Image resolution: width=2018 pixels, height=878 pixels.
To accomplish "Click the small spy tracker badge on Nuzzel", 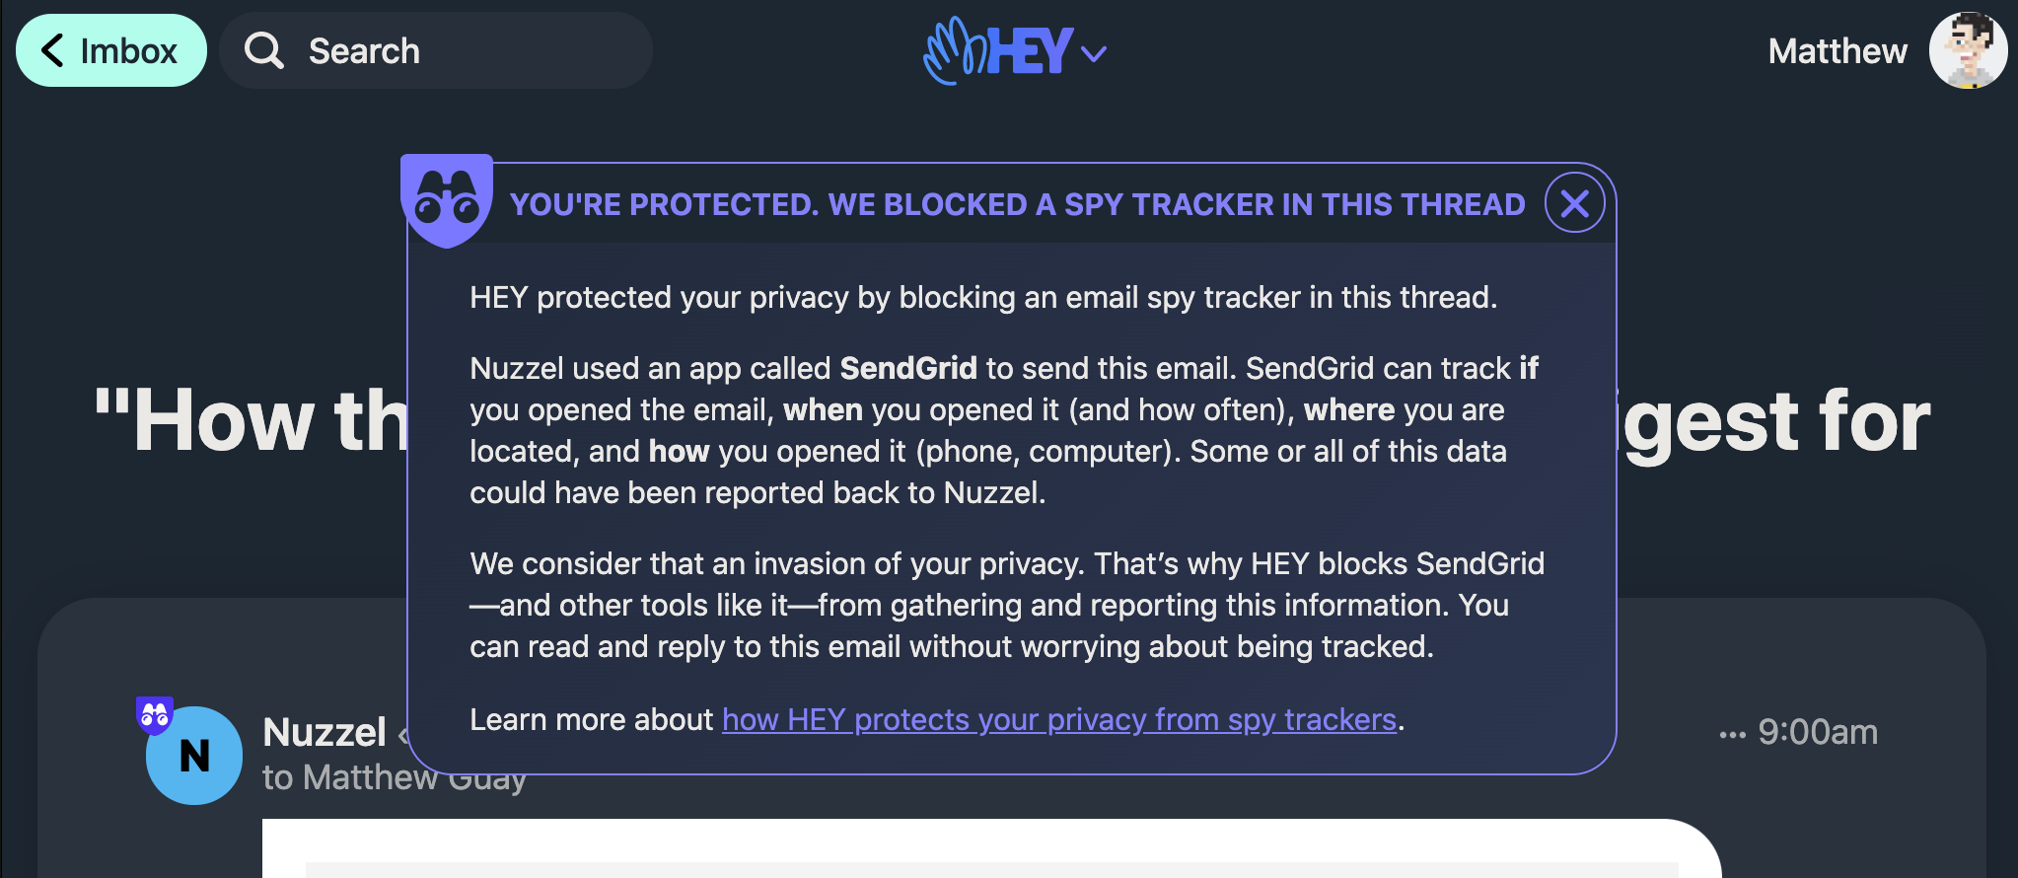I will click(x=155, y=715).
